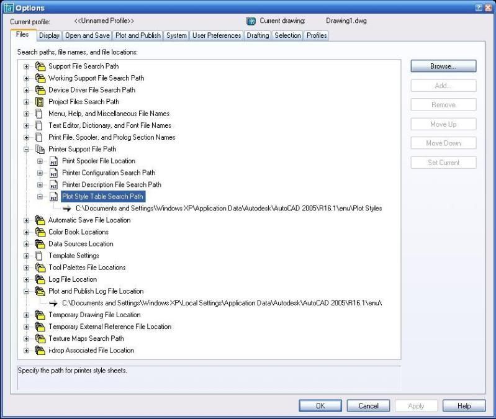Click the Add... button
This screenshot has width=496, height=419.
tap(443, 86)
